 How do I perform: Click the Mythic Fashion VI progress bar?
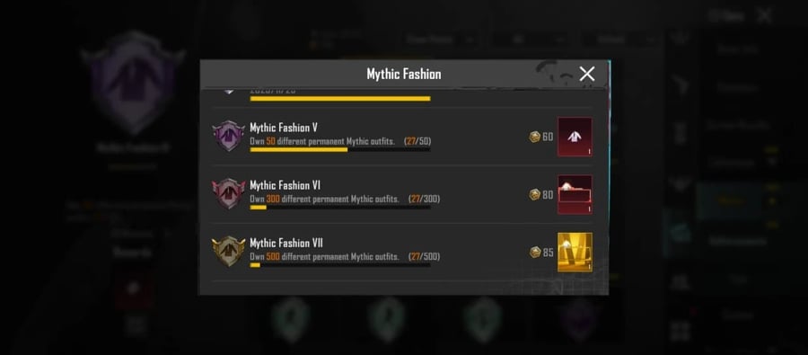pyautogui.click(x=340, y=208)
